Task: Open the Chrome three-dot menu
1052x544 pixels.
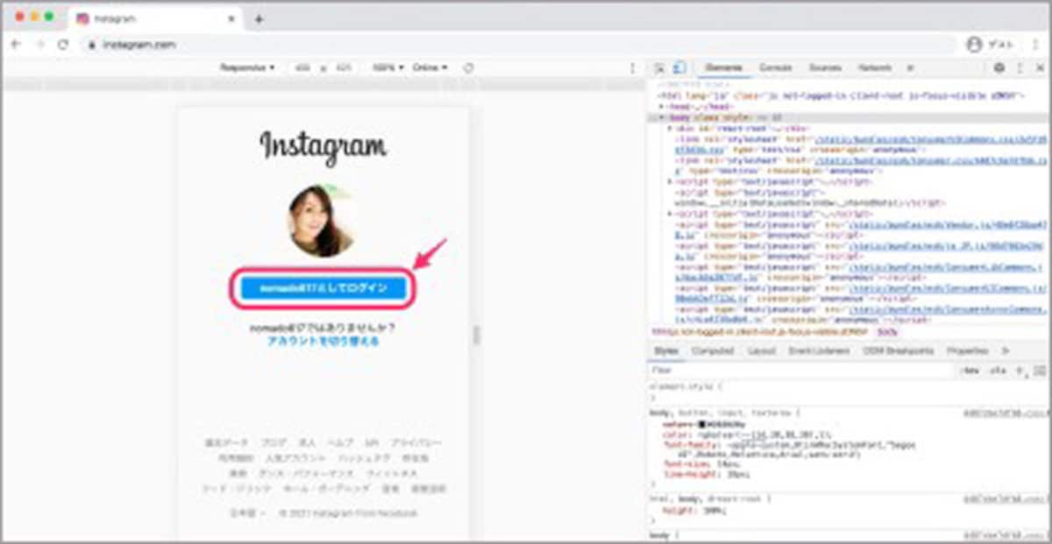Action: point(1036,44)
